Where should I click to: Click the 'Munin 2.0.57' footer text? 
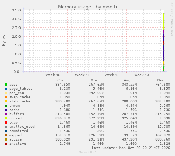[87, 152]
